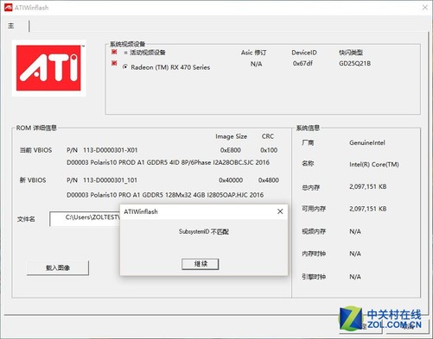Click the 载入图像 button
Image resolution: width=433 pixels, height=339 pixels.
coord(58,268)
